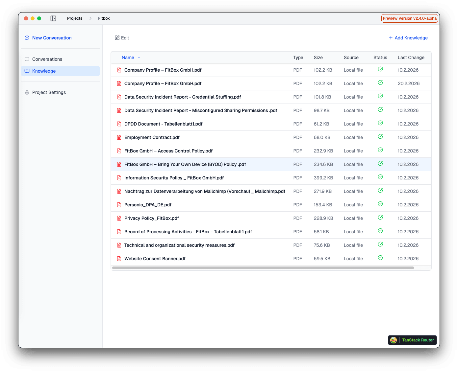The height and width of the screenshot is (372, 458).
Task: Click the Edit pencil icon
Action: coord(117,38)
